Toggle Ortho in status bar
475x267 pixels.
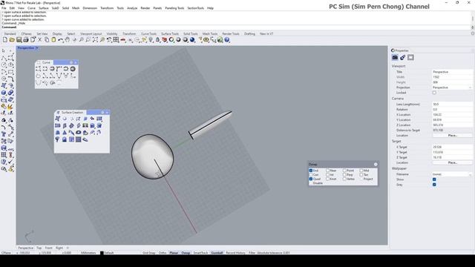[x=163, y=252]
